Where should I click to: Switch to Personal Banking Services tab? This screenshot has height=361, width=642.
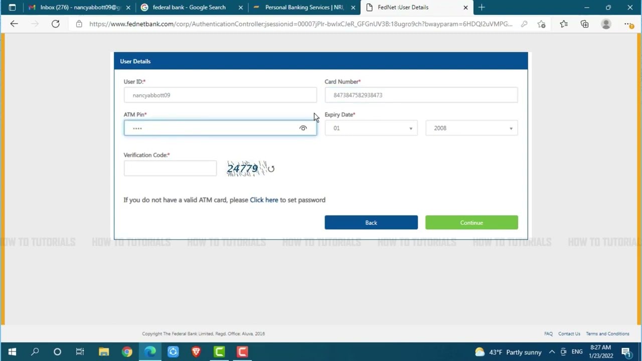pyautogui.click(x=303, y=8)
